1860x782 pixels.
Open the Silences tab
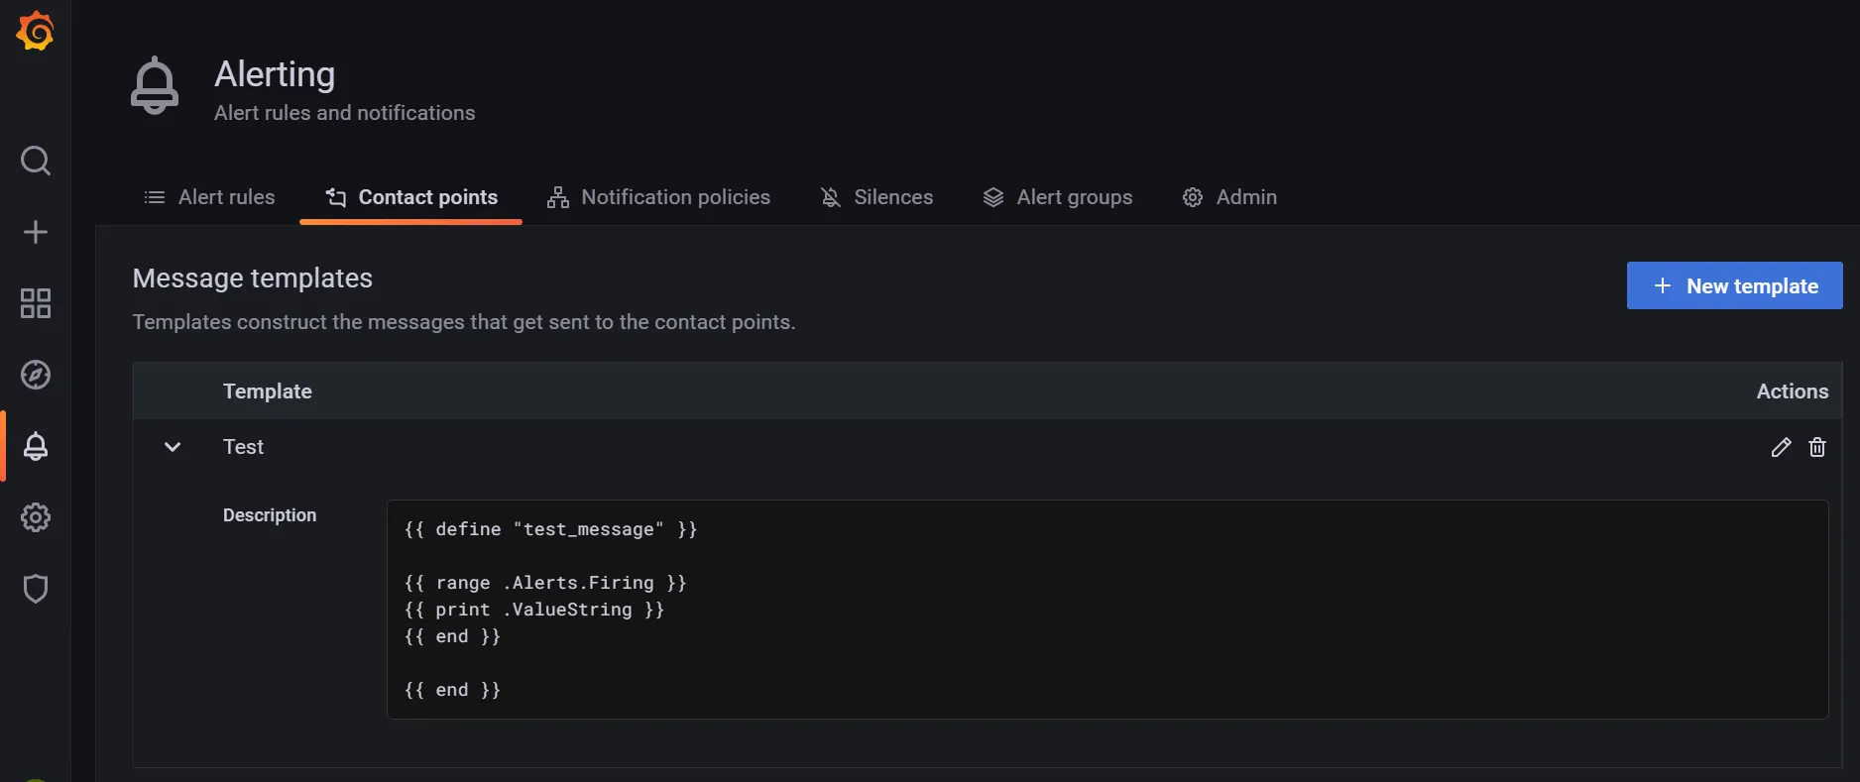coord(876,197)
